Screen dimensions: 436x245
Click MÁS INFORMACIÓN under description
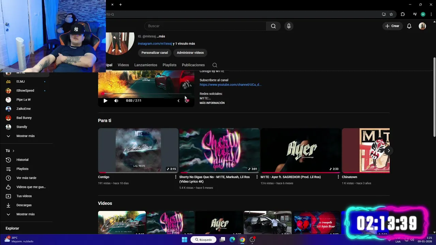[x=212, y=103]
